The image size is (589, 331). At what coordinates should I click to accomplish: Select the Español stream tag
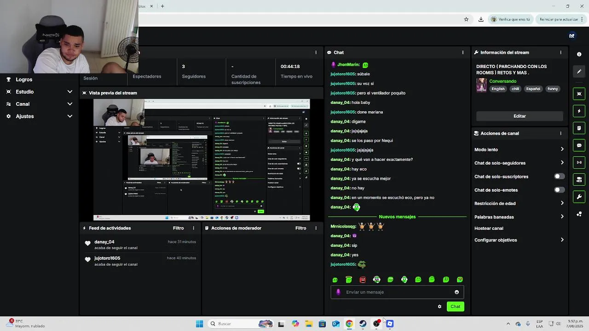(x=533, y=89)
